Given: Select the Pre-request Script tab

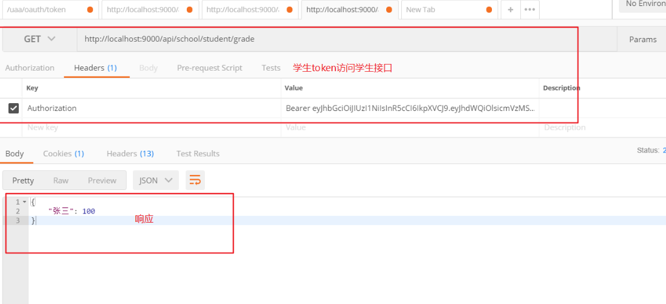Looking at the screenshot, I should pos(209,68).
